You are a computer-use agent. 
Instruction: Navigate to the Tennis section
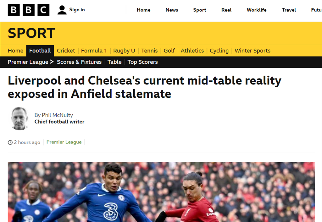[x=149, y=51]
